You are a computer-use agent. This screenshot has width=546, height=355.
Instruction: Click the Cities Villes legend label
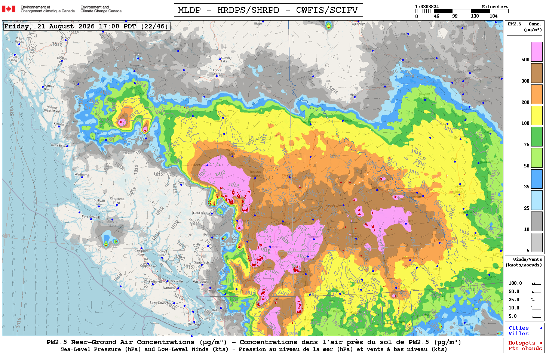(519, 331)
